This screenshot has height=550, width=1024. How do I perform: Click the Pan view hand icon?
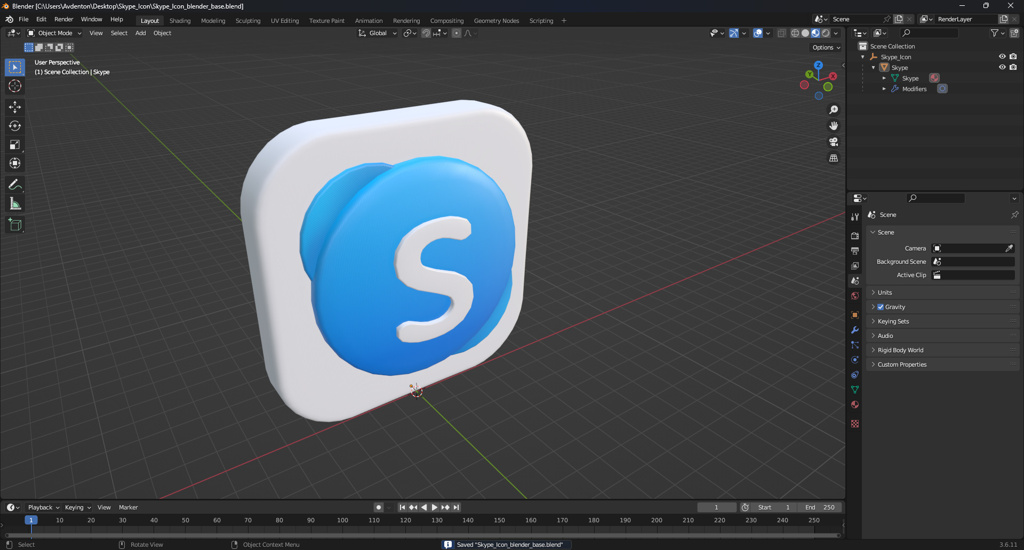[x=834, y=126]
